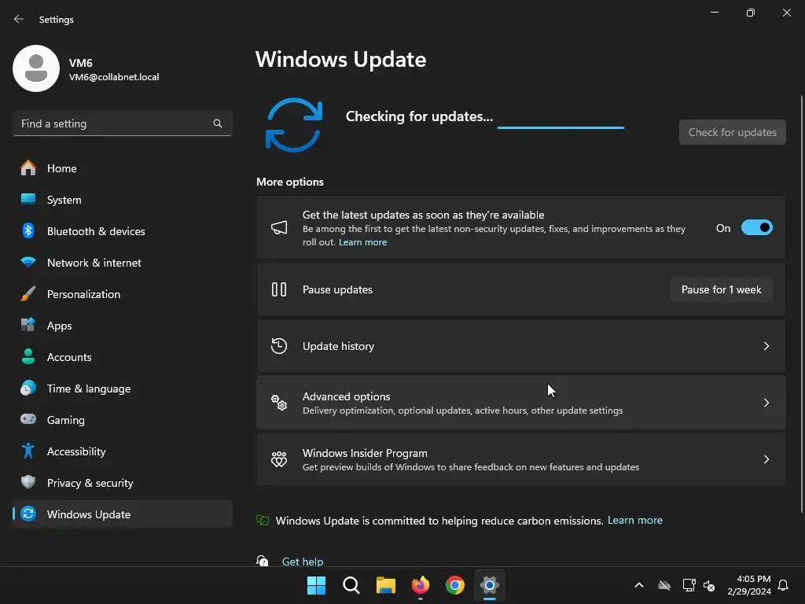Click the network display tray icon
Screen dimensions: 805x604
pyautogui.click(x=689, y=585)
